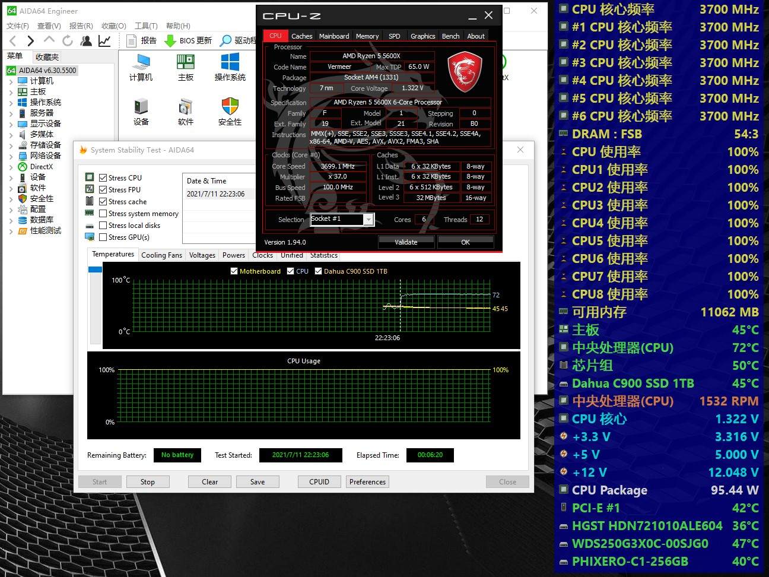Toggle the Stress FPU checkbox
This screenshot has height=577, width=769.
point(103,189)
